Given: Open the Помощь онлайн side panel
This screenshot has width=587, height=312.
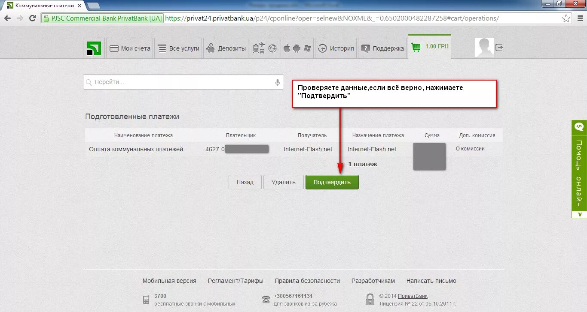Looking at the screenshot, I should [579, 169].
